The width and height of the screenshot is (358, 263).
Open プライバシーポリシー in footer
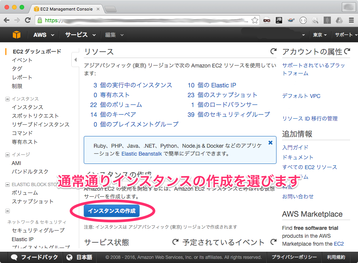pos(294,257)
